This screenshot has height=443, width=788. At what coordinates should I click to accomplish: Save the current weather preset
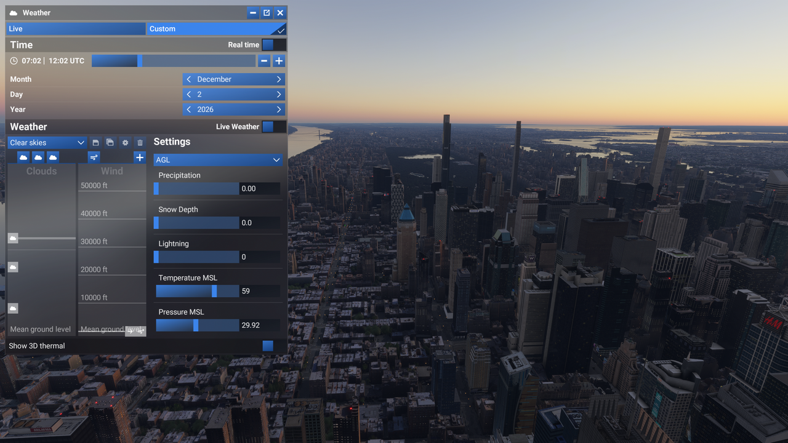(x=95, y=143)
